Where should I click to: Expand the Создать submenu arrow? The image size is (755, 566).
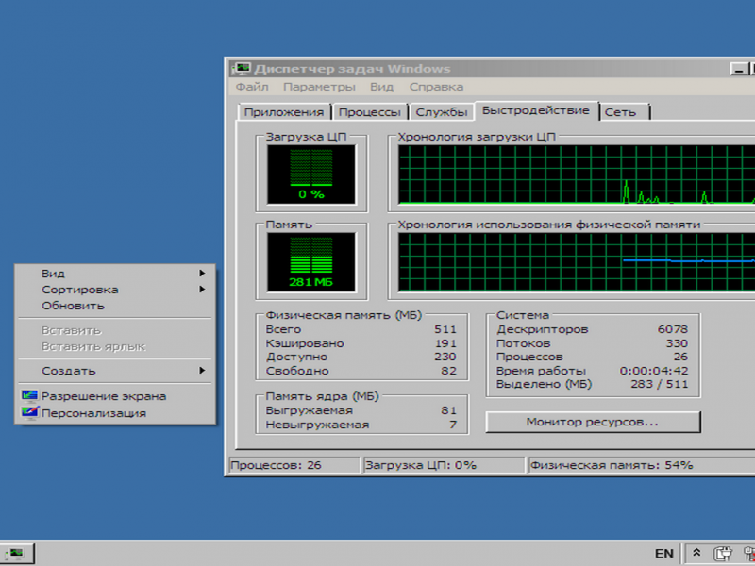(x=202, y=371)
